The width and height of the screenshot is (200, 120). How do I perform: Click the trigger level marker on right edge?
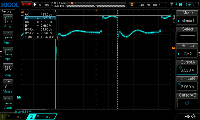pyautogui.click(x=173, y=48)
